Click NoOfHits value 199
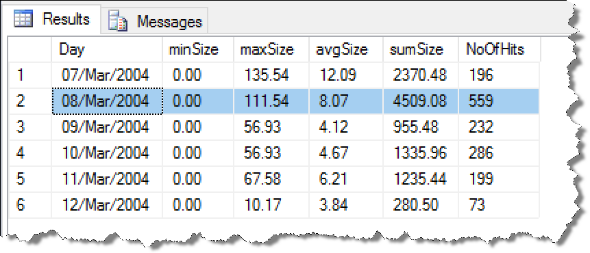Screen dimensions: 590x253 click(x=499, y=178)
